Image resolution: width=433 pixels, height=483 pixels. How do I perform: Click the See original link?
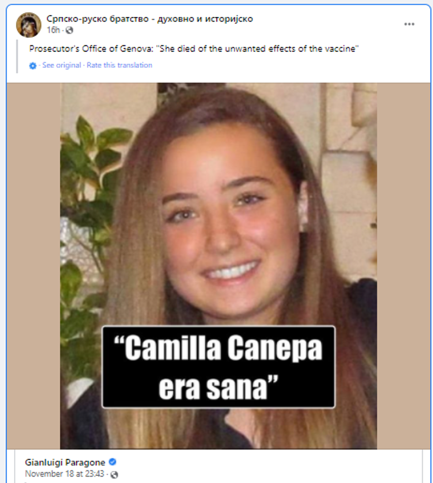61,65
